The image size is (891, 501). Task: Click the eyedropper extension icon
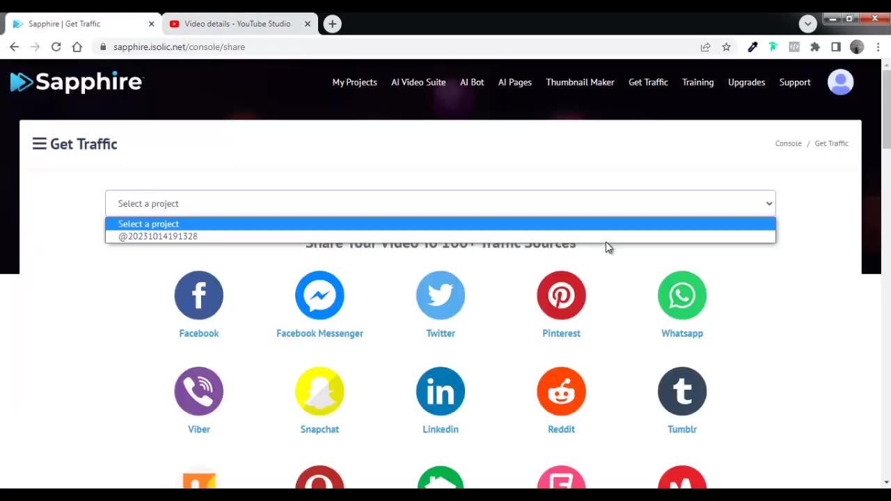click(752, 47)
